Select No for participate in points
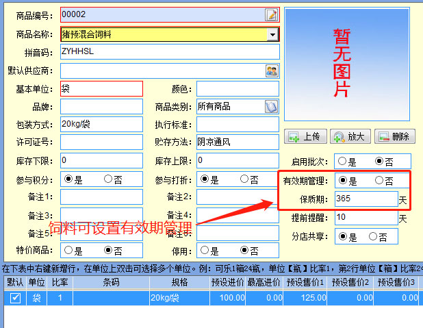423x328 pixels. pyautogui.click(x=108, y=179)
